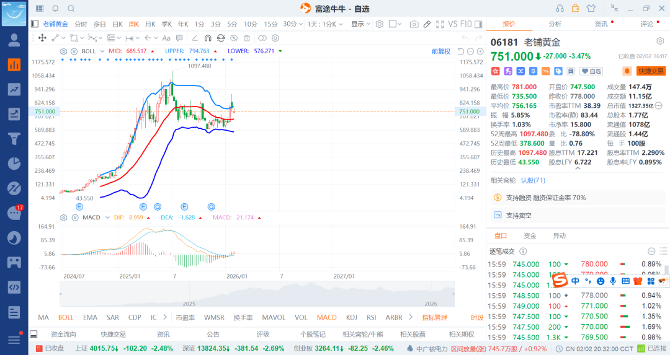Remove the MACD indicator with X icon
This screenshot has height=355, width=670.
(x=75, y=217)
